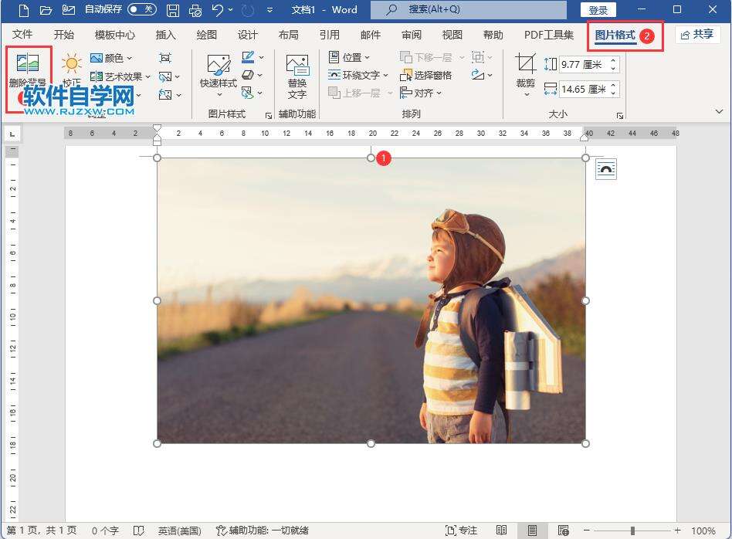The height and width of the screenshot is (539, 732).
Task: Click the Change Picture icon
Action: (164, 76)
